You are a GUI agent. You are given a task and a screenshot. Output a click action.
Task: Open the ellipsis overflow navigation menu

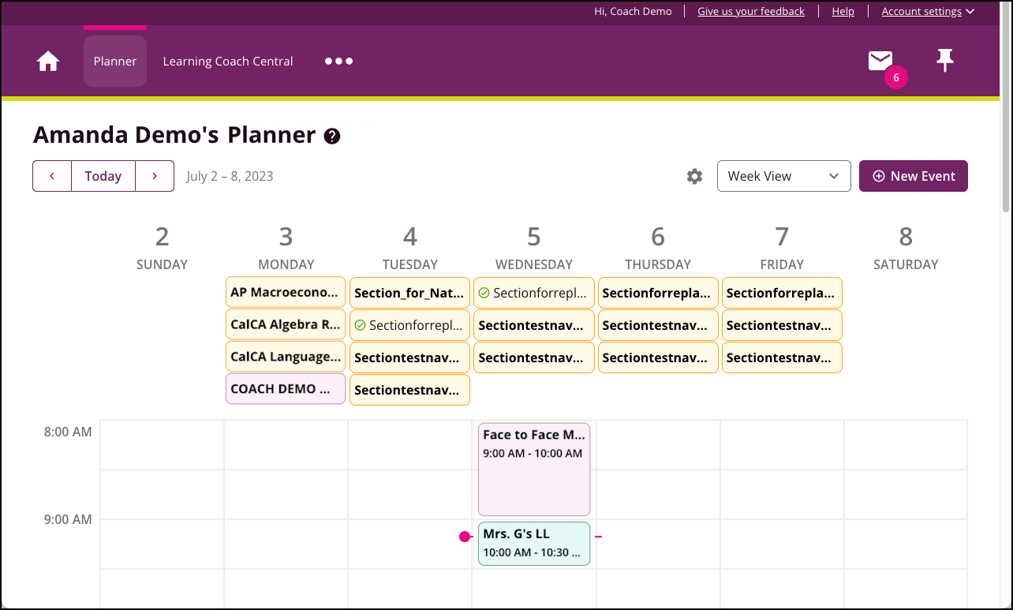click(x=338, y=61)
